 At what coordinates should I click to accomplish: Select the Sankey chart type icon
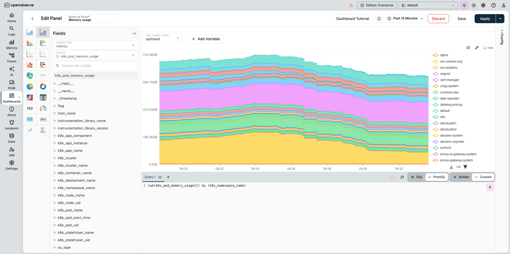point(30,130)
